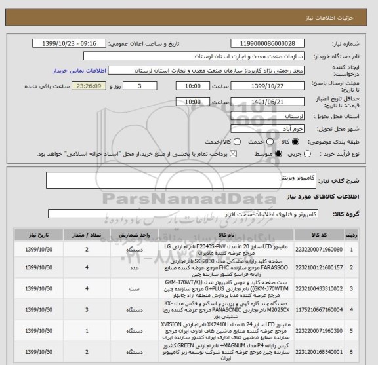Select the خدمت radio button
Screen dimensions: 378x365
coord(270,142)
